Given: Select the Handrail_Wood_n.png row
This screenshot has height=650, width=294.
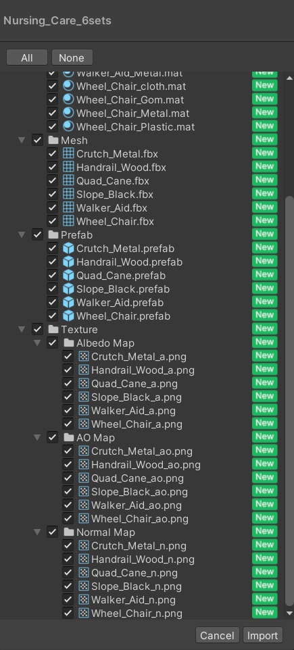Looking at the screenshot, I should (141, 559).
